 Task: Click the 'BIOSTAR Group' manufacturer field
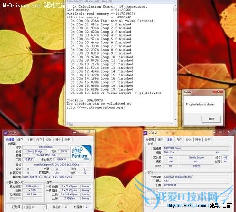click(x=196, y=148)
